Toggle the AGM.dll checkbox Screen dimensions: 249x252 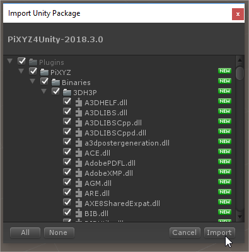point(67,182)
